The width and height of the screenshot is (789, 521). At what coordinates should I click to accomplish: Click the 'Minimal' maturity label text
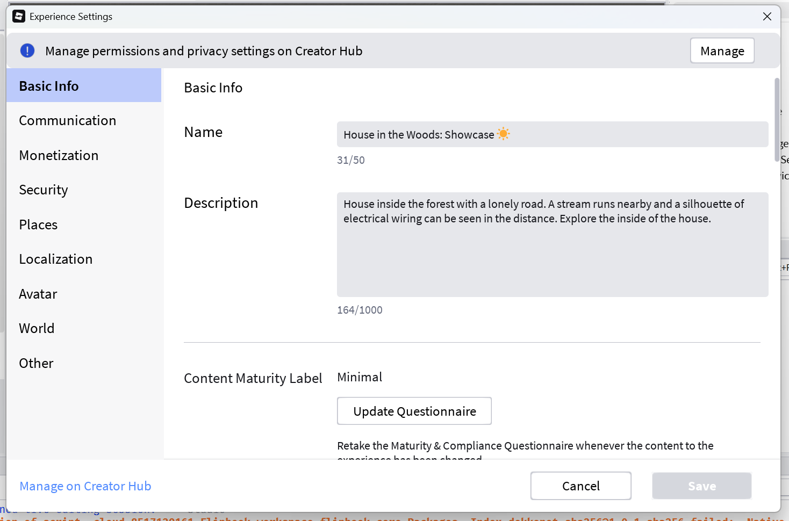tap(360, 377)
